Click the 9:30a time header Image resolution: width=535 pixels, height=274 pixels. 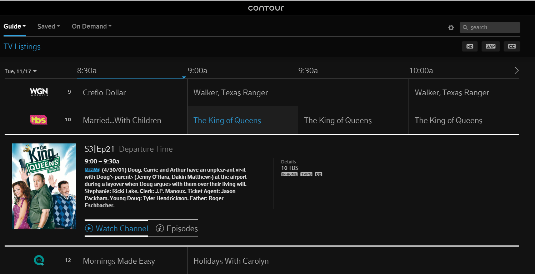click(308, 71)
